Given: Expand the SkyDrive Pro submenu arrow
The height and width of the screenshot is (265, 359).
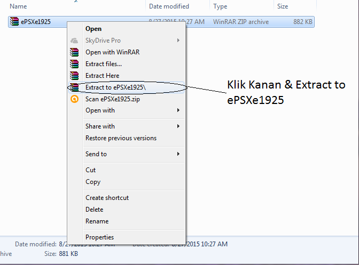Looking at the screenshot, I should click(178, 41).
